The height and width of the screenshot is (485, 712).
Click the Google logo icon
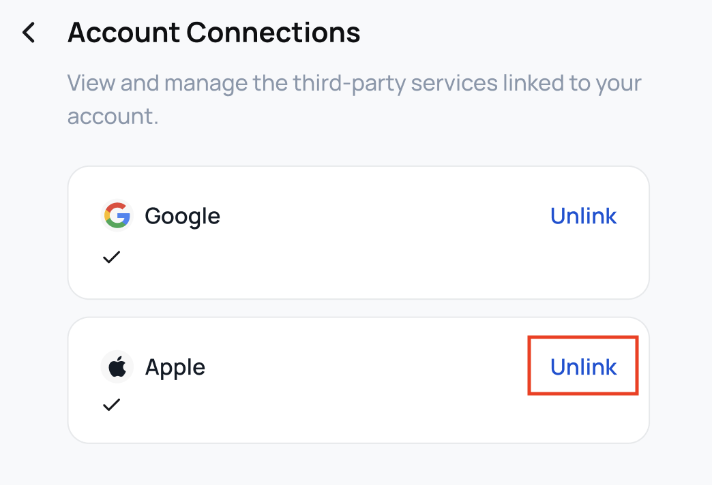(117, 216)
